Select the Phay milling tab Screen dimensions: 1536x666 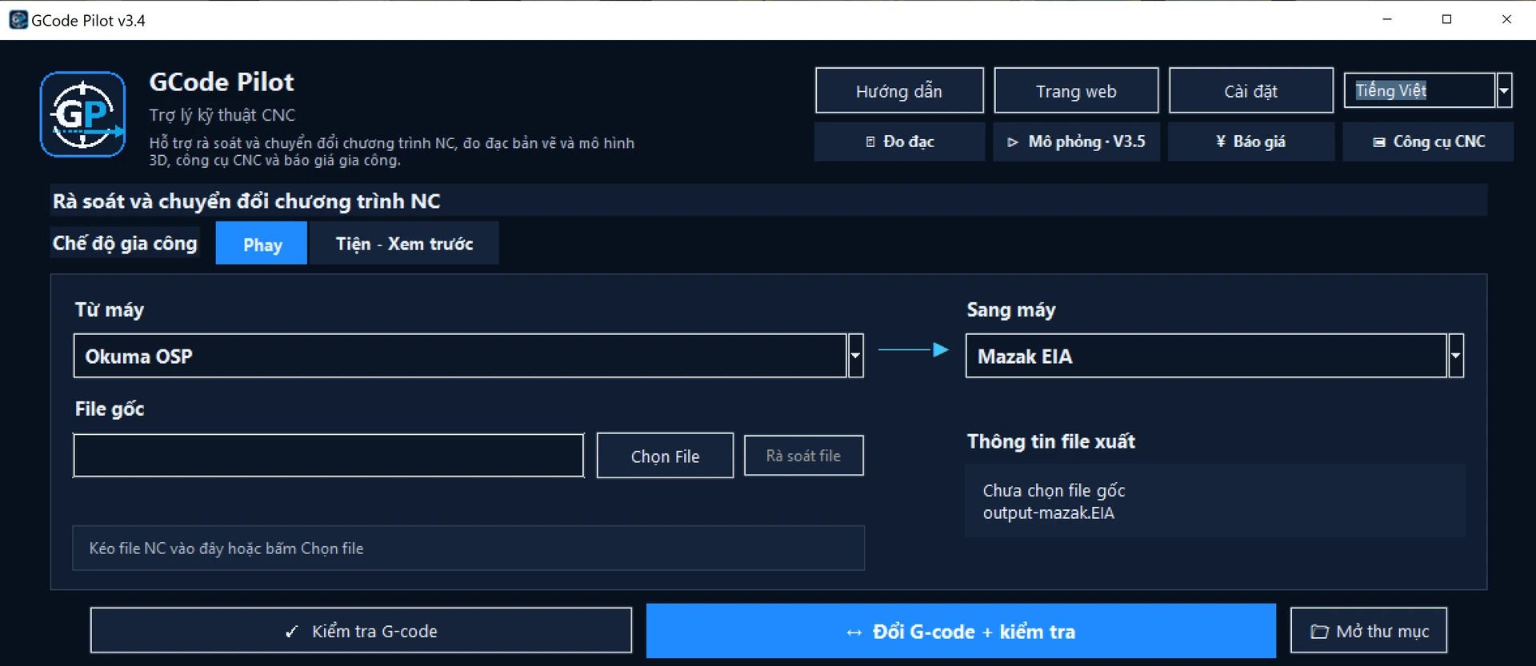point(262,244)
